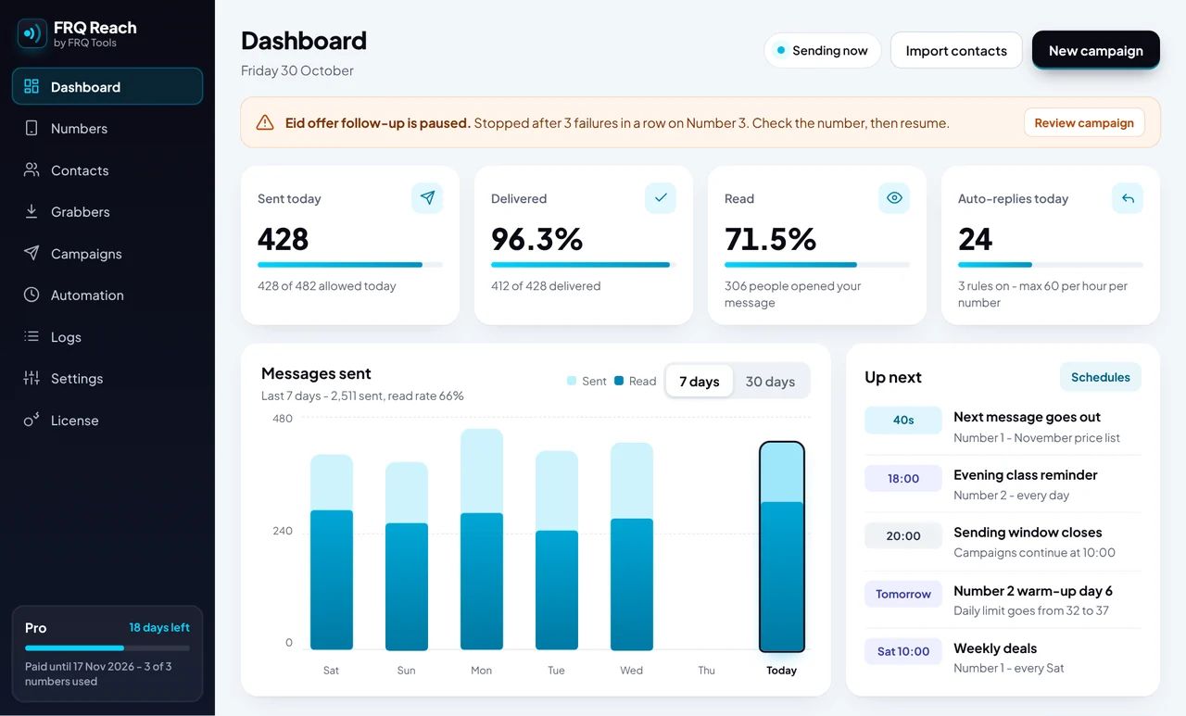This screenshot has height=716, width=1186.
Task: Click "Eid offer follow-up is paused." text
Action: (378, 122)
